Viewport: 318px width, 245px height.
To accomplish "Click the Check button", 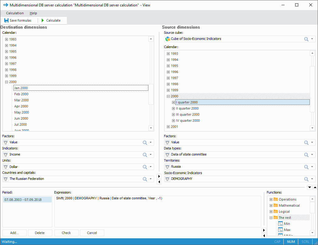I will pyautogui.click(x=66, y=233).
